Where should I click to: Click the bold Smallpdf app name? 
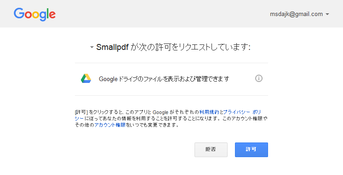click(112, 47)
